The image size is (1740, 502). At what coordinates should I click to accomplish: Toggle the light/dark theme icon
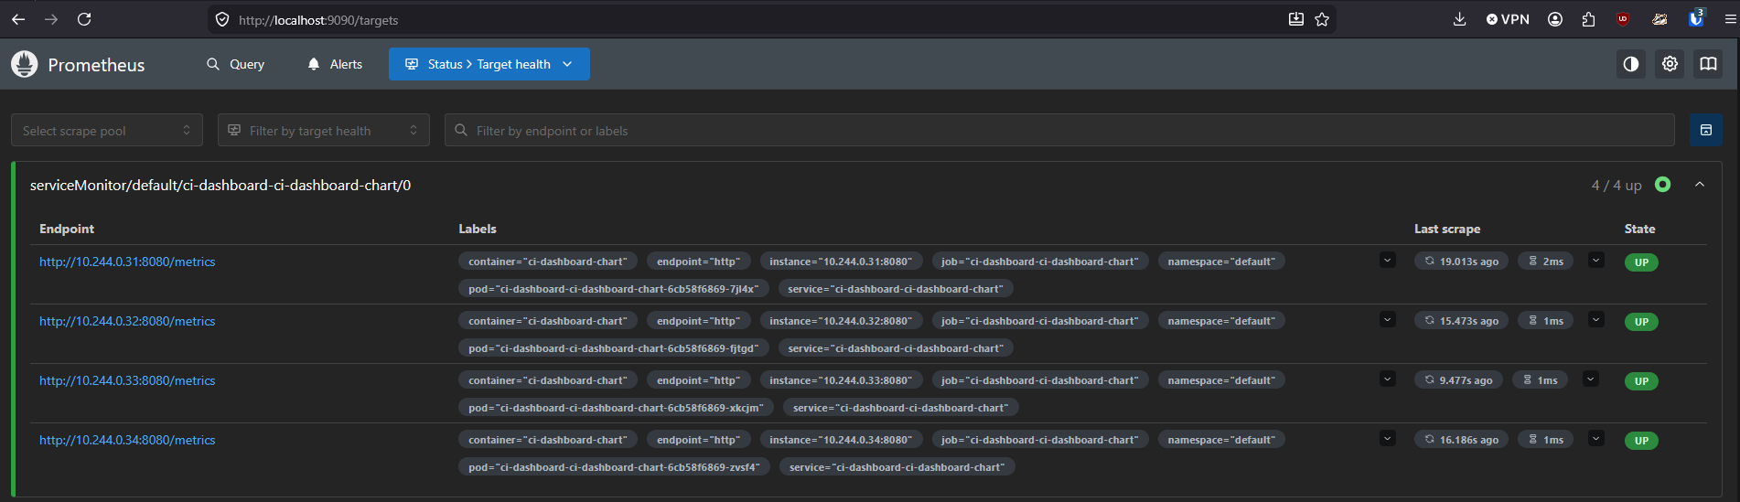point(1630,64)
